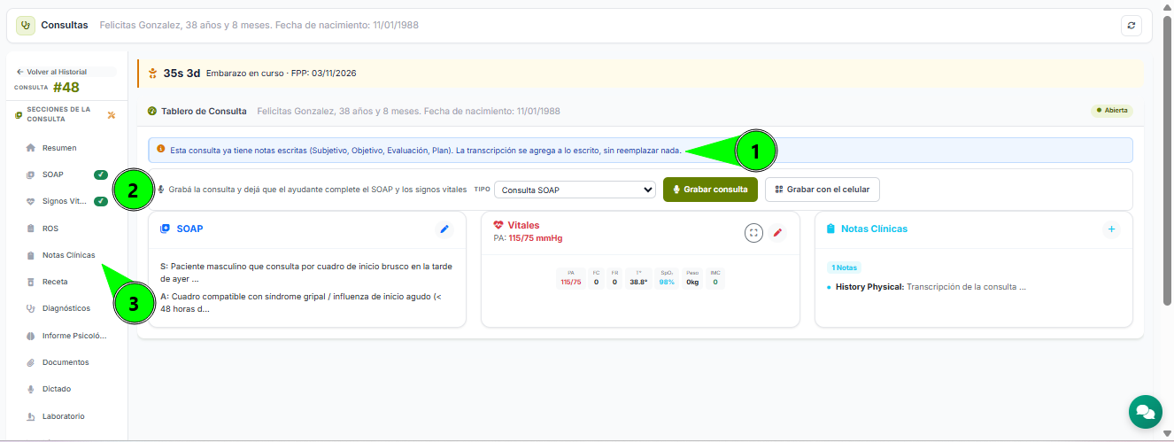Open the Resumen section
The image size is (1174, 442).
[x=59, y=148]
